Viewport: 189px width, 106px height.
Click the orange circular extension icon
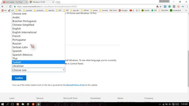[x=178, y=6]
